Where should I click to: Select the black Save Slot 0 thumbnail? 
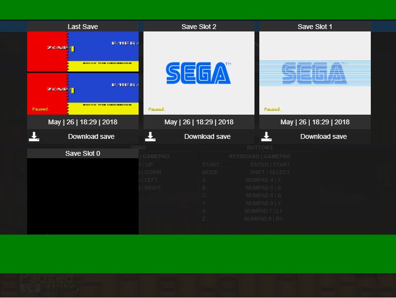[x=83, y=196]
